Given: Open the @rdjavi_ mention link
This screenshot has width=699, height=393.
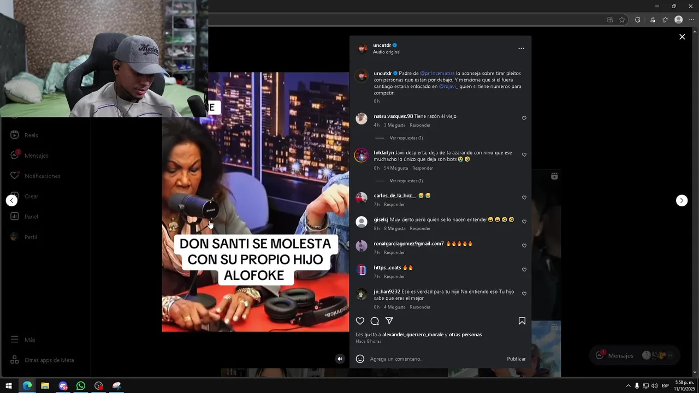Looking at the screenshot, I should tap(448, 86).
